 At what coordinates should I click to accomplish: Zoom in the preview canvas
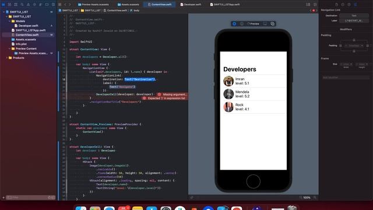315,197
